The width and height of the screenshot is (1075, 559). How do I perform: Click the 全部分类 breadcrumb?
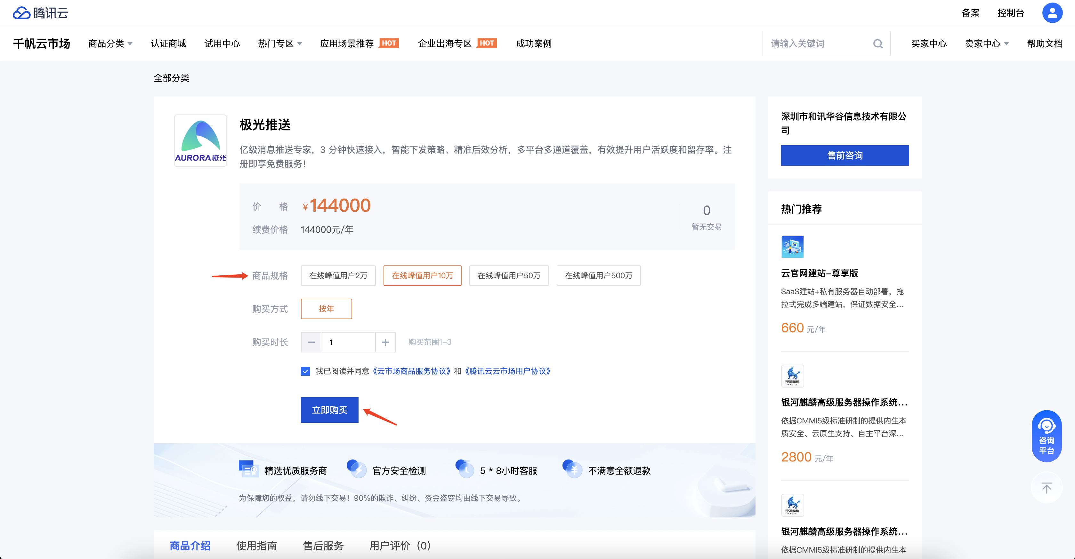coord(172,78)
